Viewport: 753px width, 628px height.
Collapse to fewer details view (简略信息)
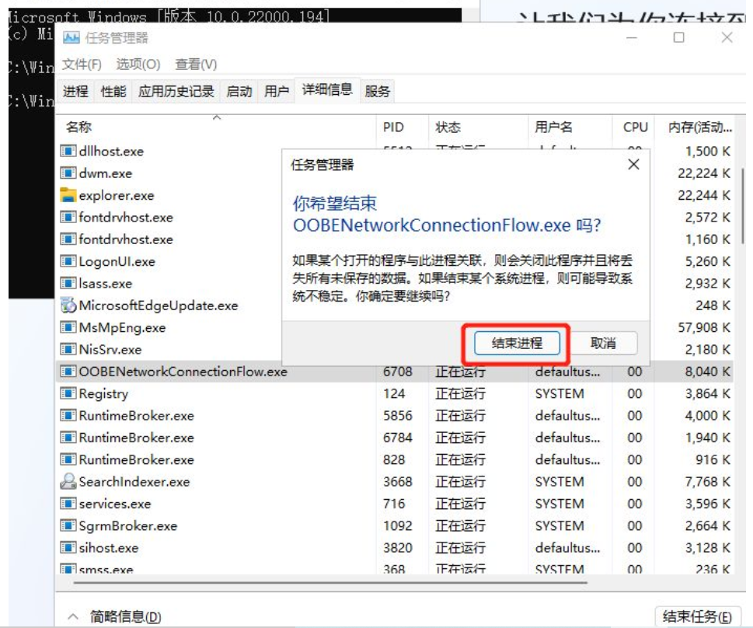(x=115, y=617)
